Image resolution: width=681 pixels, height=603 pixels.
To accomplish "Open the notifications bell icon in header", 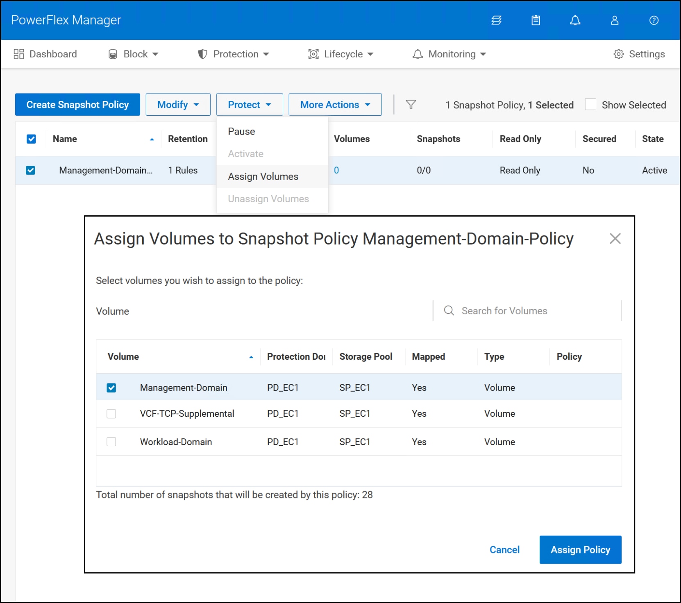I will (x=575, y=20).
